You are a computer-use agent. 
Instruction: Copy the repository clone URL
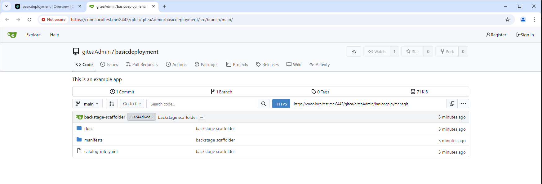coord(452,104)
